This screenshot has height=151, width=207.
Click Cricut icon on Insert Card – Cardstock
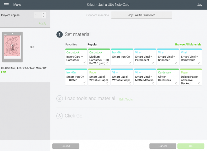(84, 63)
